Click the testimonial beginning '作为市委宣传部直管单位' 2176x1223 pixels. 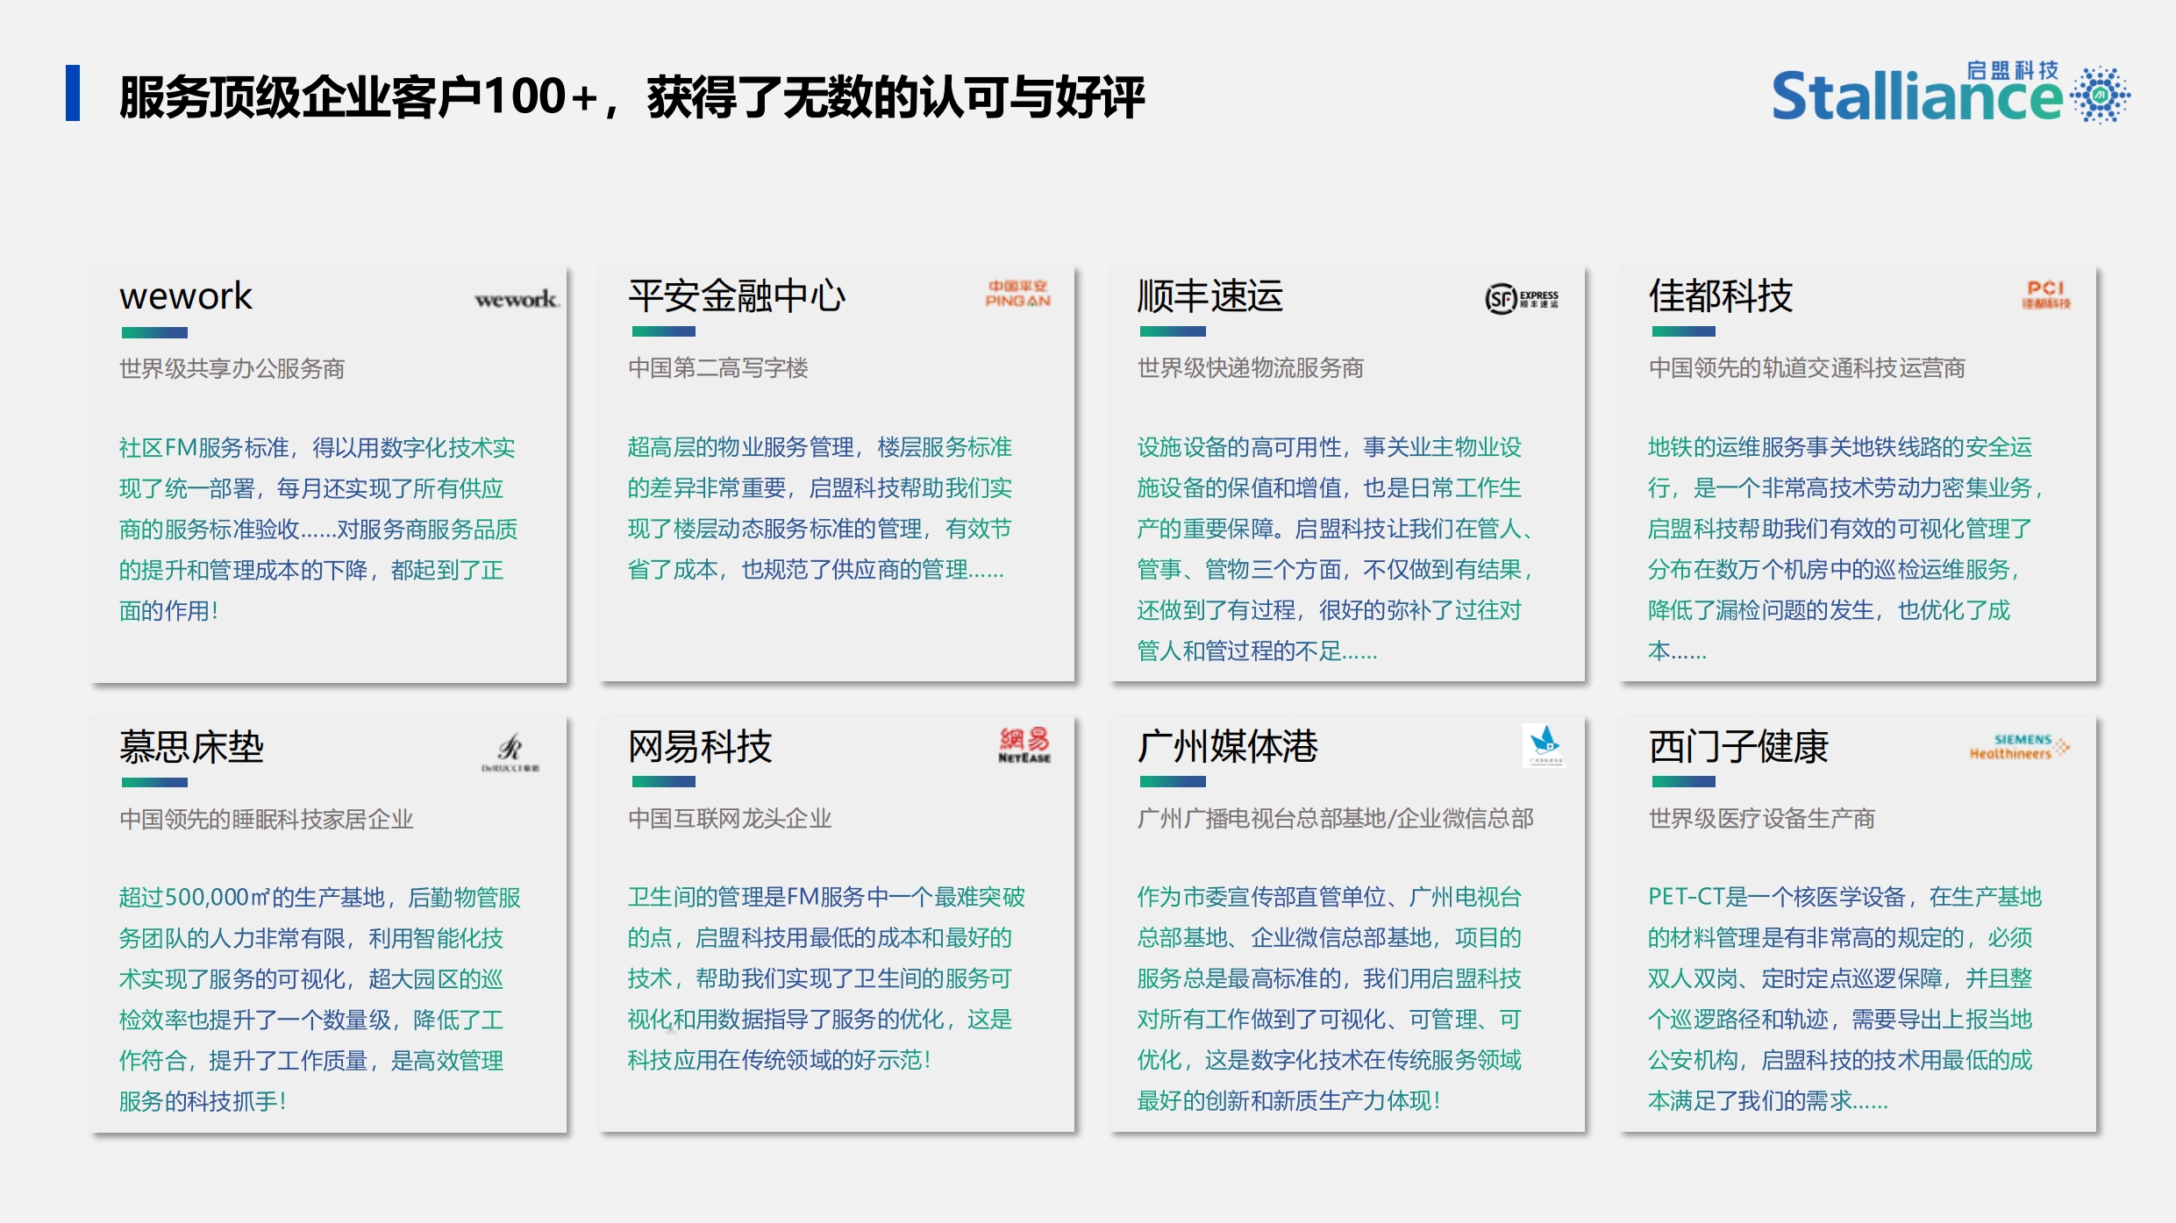[1330, 999]
